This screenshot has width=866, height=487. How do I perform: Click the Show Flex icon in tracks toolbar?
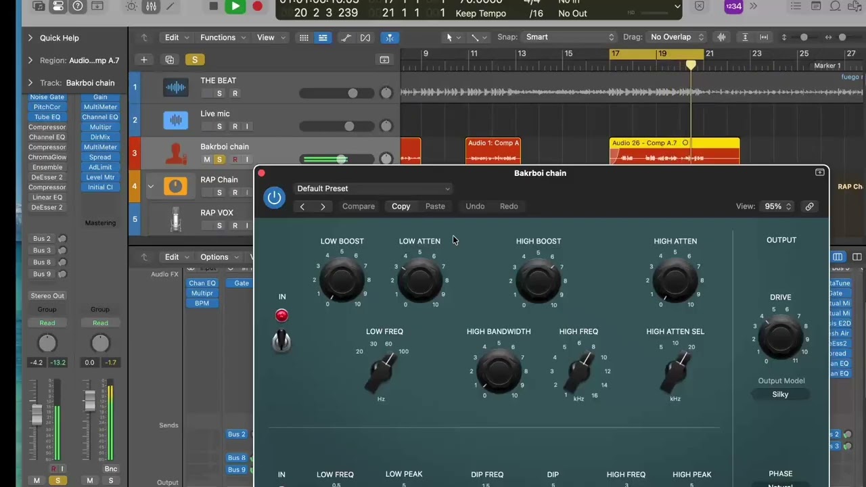[x=365, y=38]
